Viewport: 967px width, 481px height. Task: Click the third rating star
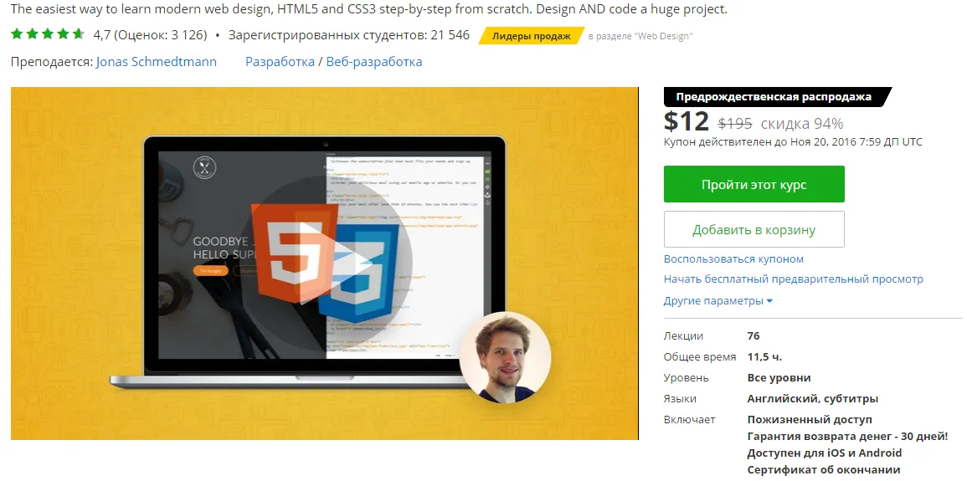(x=48, y=33)
